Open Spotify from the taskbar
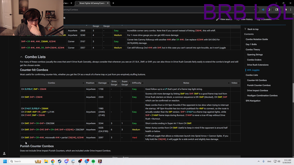The image size is (294, 165). [93, 161]
